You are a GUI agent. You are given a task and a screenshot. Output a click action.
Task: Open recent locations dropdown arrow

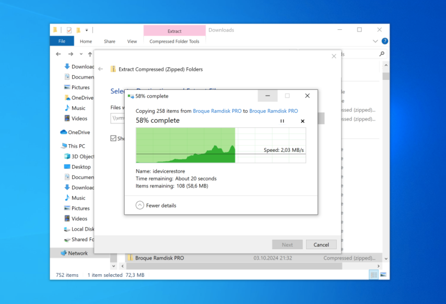[x=81, y=54]
